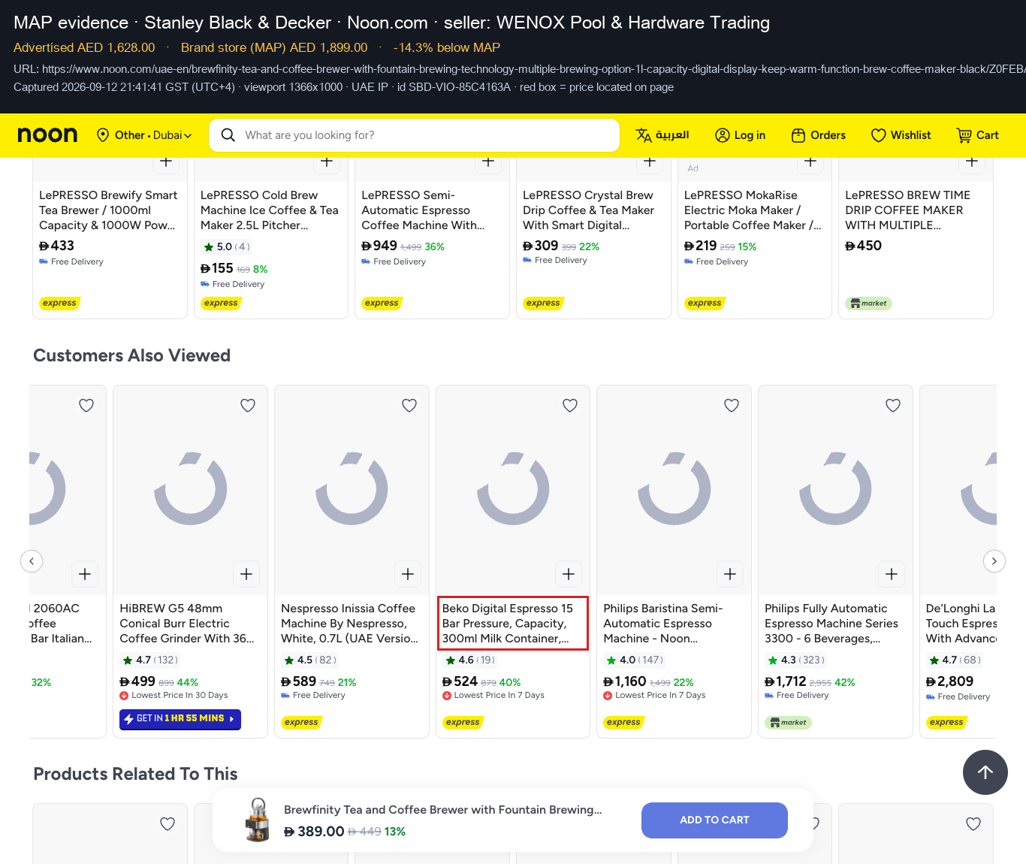Open the Nespresso Inissia product image placeholder
Viewport: 1026px width, 864px height.
352,489
